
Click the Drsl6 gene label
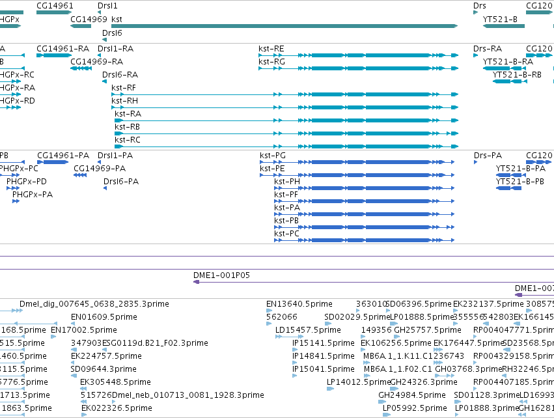pyautogui.click(x=112, y=33)
